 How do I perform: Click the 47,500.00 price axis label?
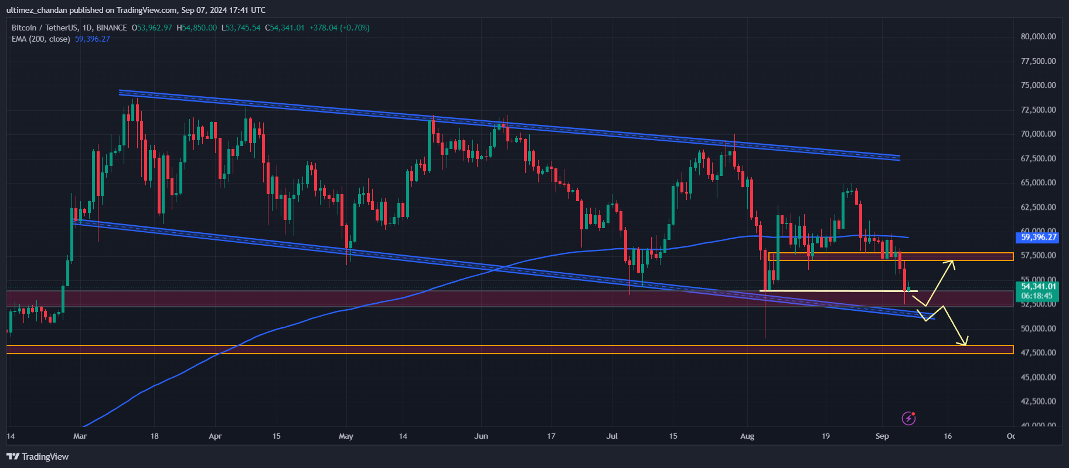(x=1038, y=352)
